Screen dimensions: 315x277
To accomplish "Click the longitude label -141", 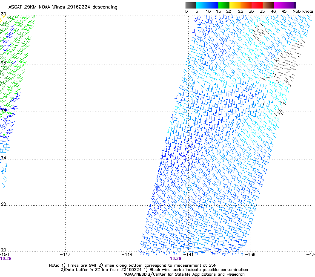I will click(188, 254).
